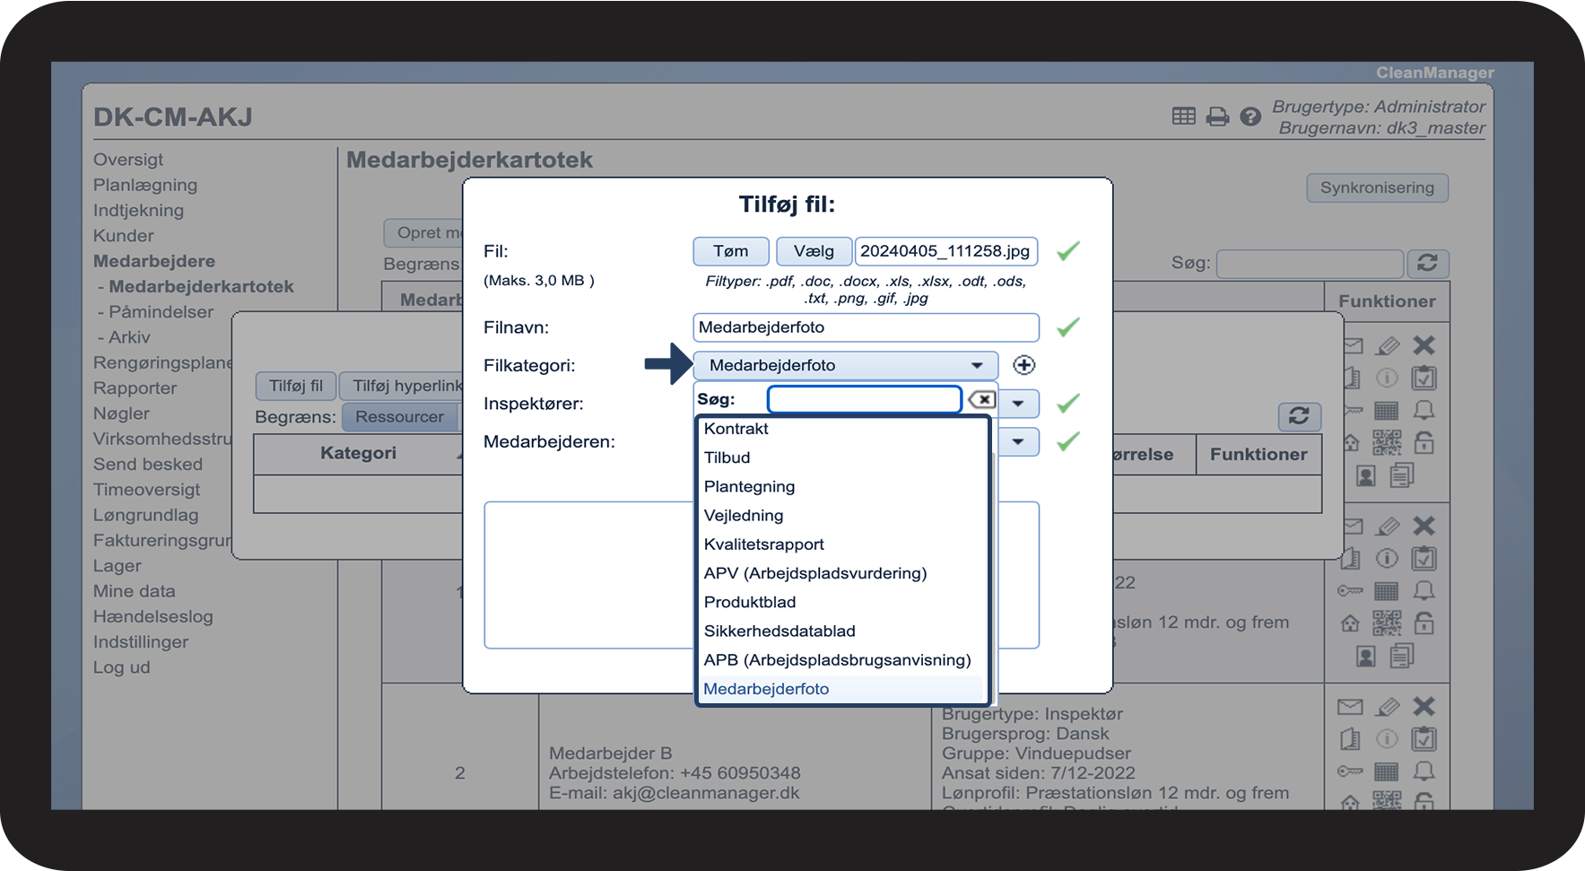This screenshot has height=871, width=1585.
Task: Click the Synkronisering button
Action: [x=1377, y=187]
